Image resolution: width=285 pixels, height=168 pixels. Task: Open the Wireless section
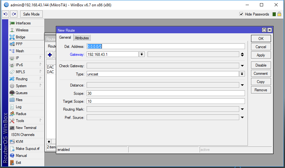click(26, 30)
